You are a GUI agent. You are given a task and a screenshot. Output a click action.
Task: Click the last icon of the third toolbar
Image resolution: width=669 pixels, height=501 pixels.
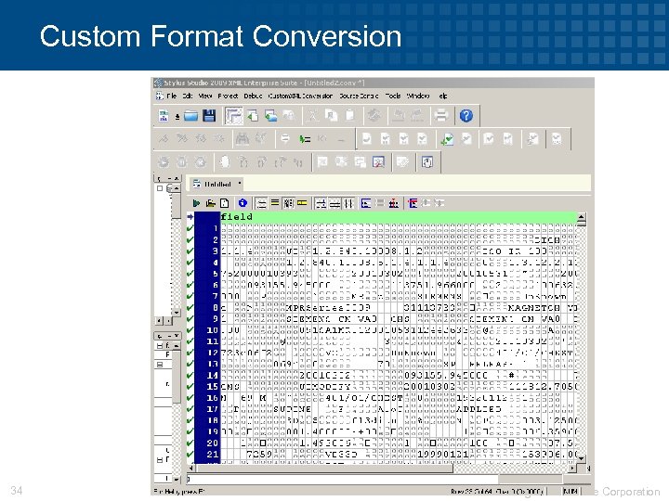pos(427,161)
